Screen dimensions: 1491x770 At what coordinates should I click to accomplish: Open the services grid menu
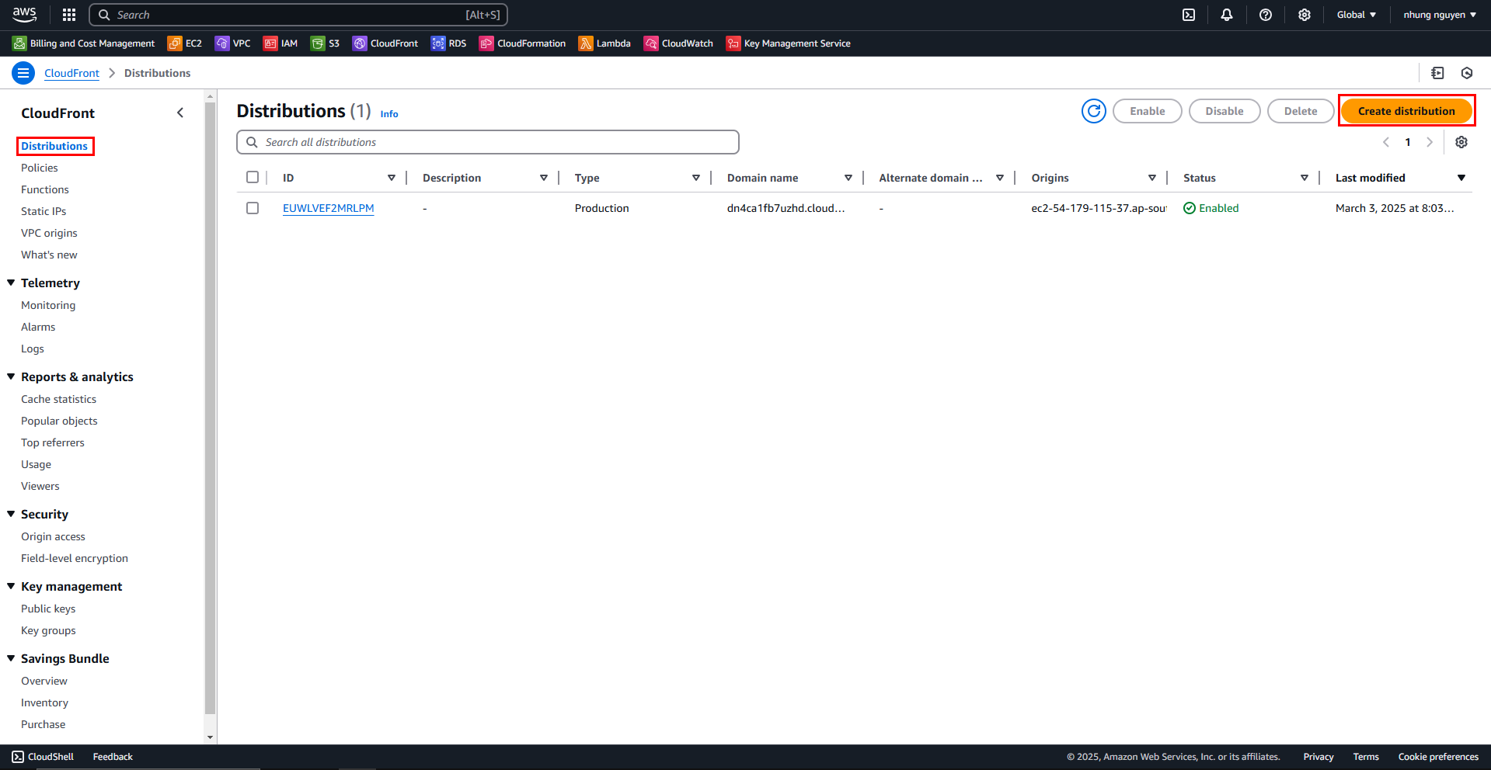point(69,15)
